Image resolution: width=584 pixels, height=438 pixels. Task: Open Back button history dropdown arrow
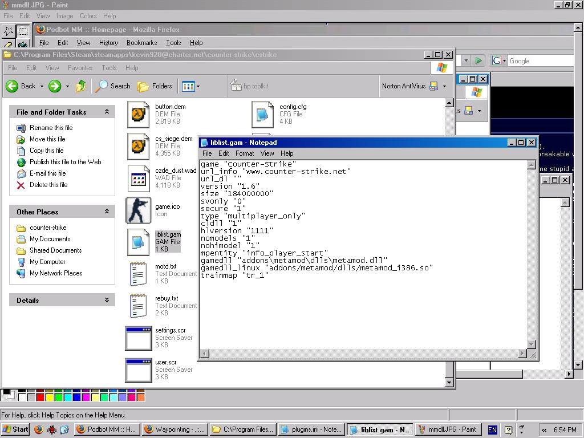point(42,87)
